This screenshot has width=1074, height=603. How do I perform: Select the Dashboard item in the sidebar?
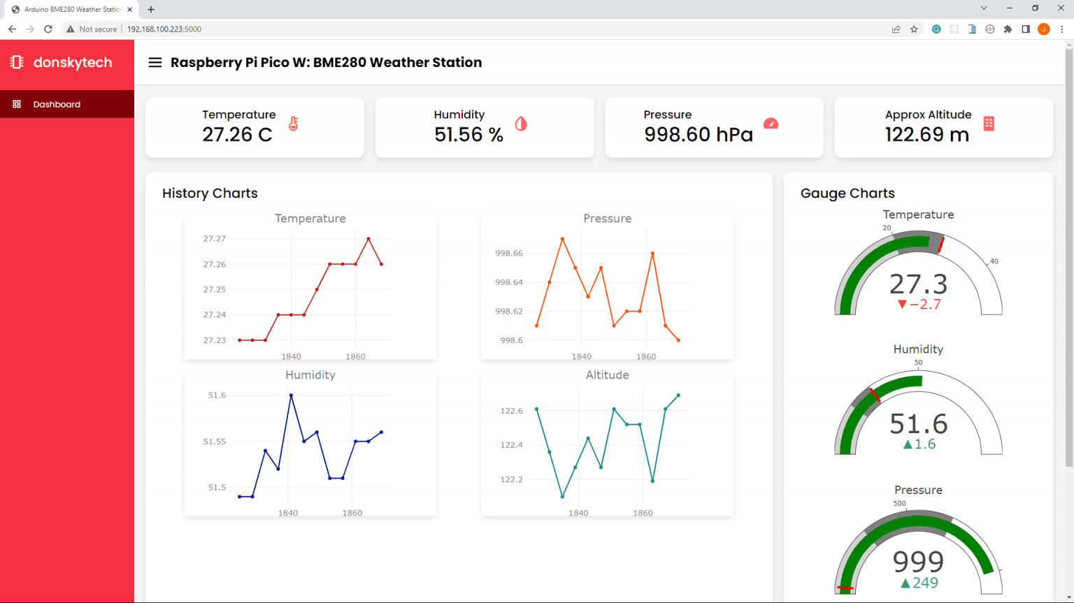click(x=57, y=103)
